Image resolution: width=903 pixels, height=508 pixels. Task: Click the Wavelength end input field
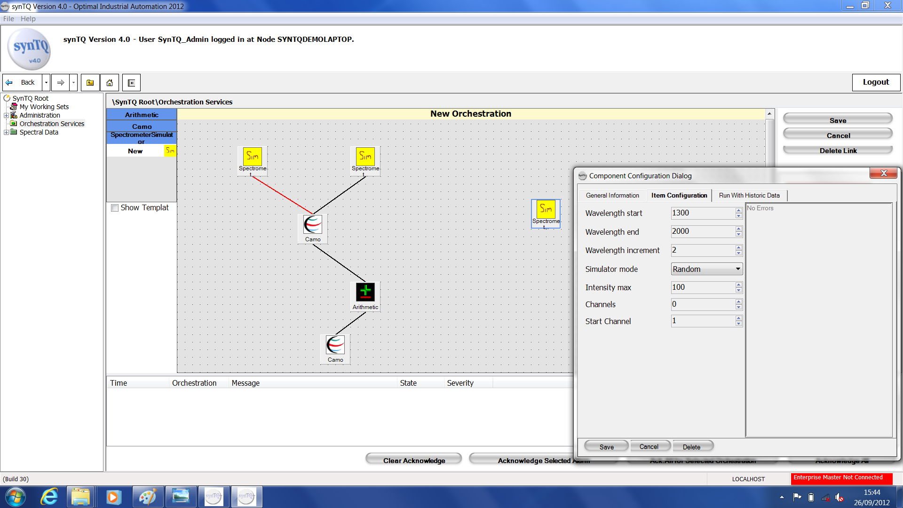click(x=703, y=231)
